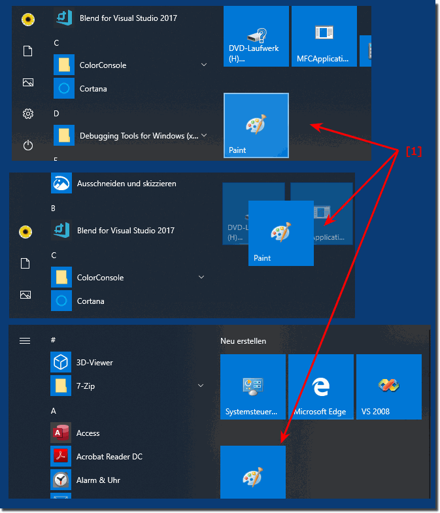The width and height of the screenshot is (440, 513).
Task: Expand the hamburger menu in bottom screenshot
Action: click(x=25, y=341)
